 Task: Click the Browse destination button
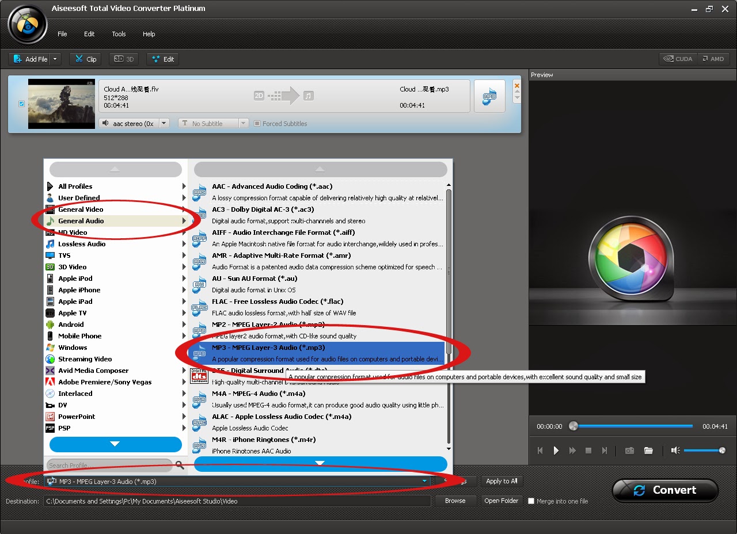(455, 501)
